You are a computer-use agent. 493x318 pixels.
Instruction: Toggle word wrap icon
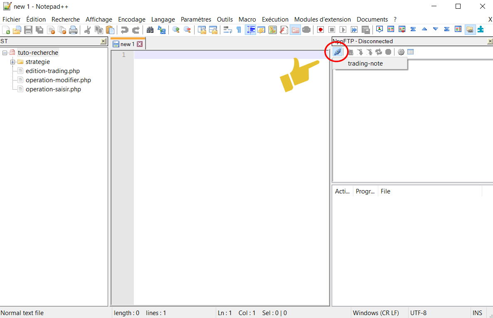click(x=228, y=30)
